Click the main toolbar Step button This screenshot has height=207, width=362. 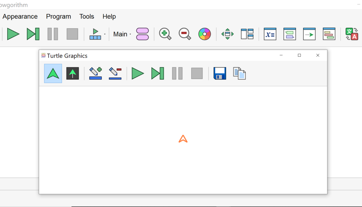[33, 34]
